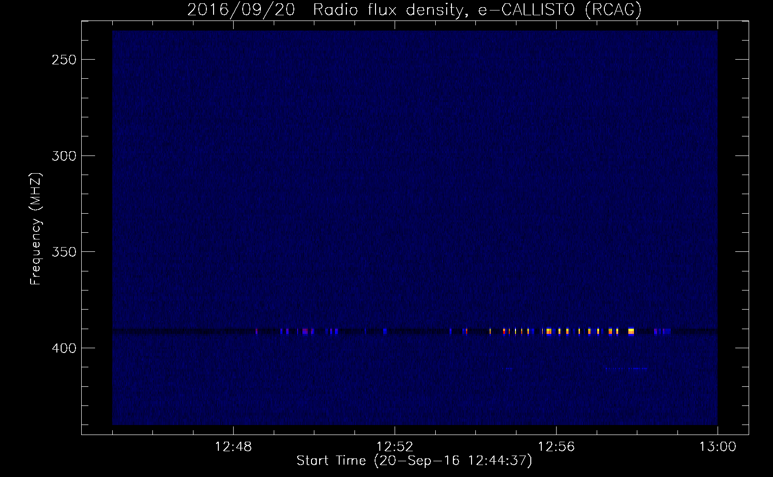Image resolution: width=773 pixels, height=477 pixels.
Task: Click the 'Frequency (MHZ)' axis label
Action: 36,229
